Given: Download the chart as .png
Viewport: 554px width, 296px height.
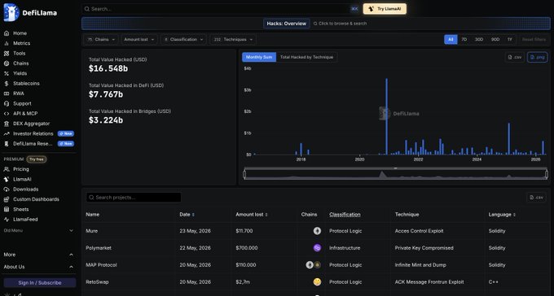Looking at the screenshot, I should pos(537,57).
